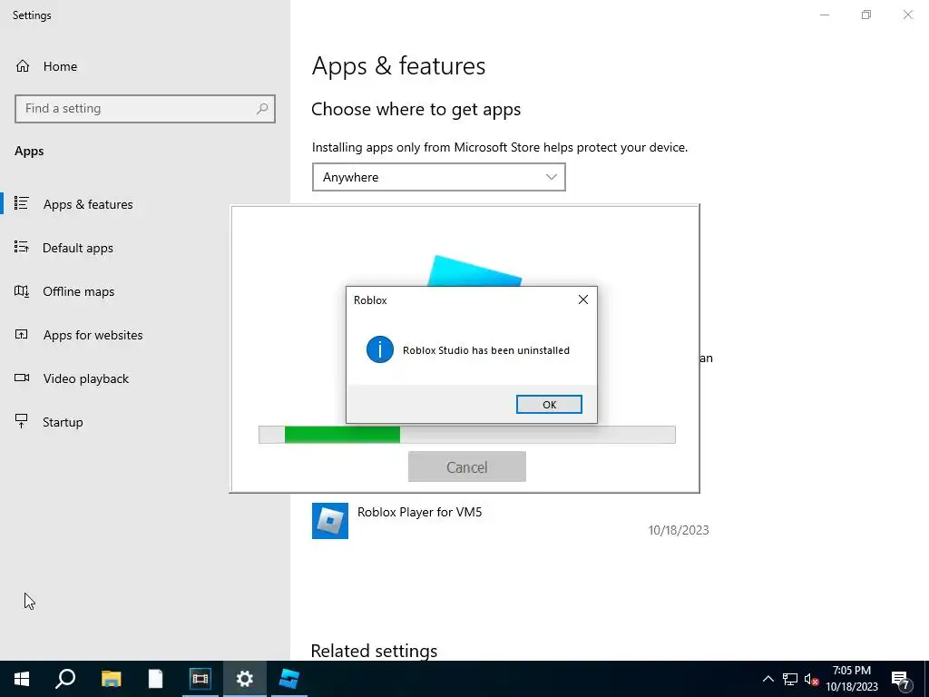This screenshot has height=697, width=929.
Task: Open taskbar Search
Action: coord(65,679)
